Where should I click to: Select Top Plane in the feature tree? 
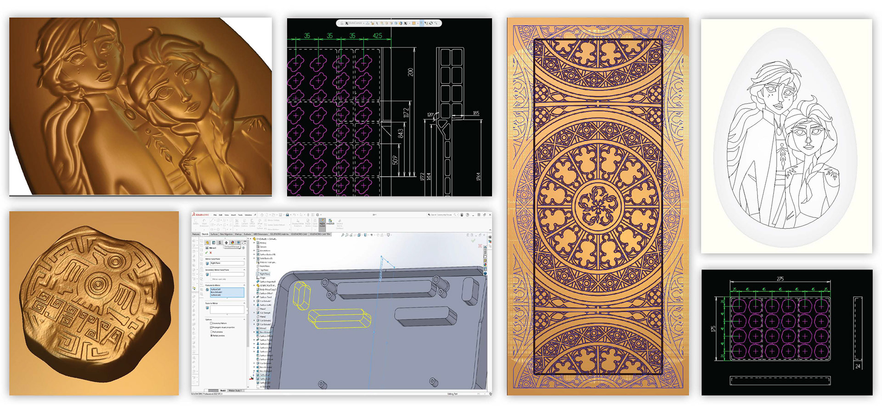coord(262,270)
